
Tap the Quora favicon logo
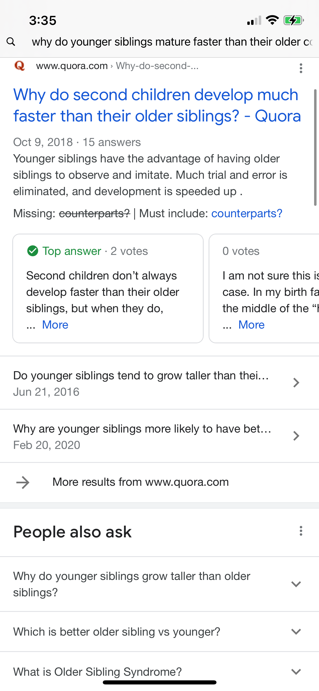pos(20,66)
